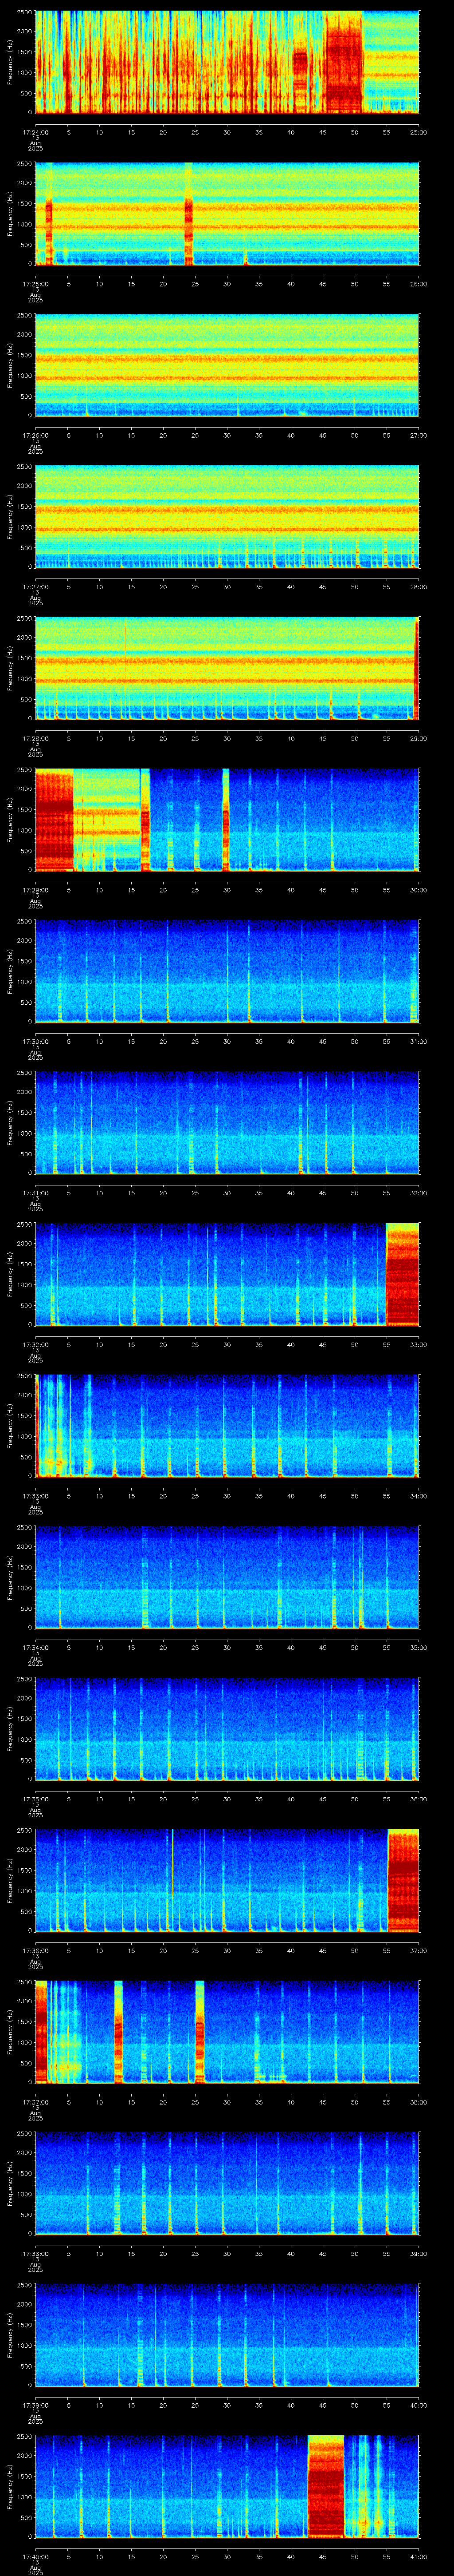The height and width of the screenshot is (2576, 454).
Task: Select the 17:33:00 start time label
Action: [36, 1495]
